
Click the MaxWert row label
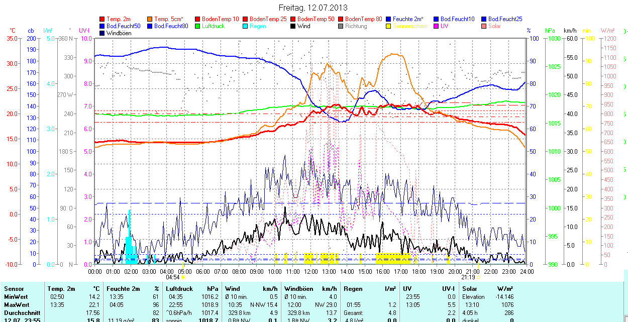tap(17, 305)
